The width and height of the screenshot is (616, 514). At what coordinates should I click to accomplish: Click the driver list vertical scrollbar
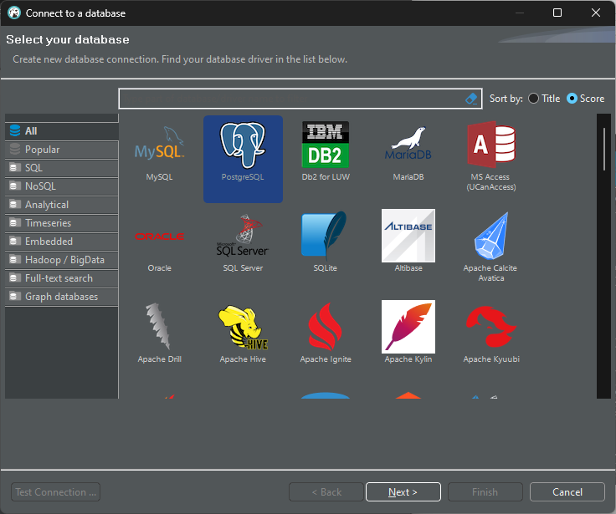click(x=603, y=256)
